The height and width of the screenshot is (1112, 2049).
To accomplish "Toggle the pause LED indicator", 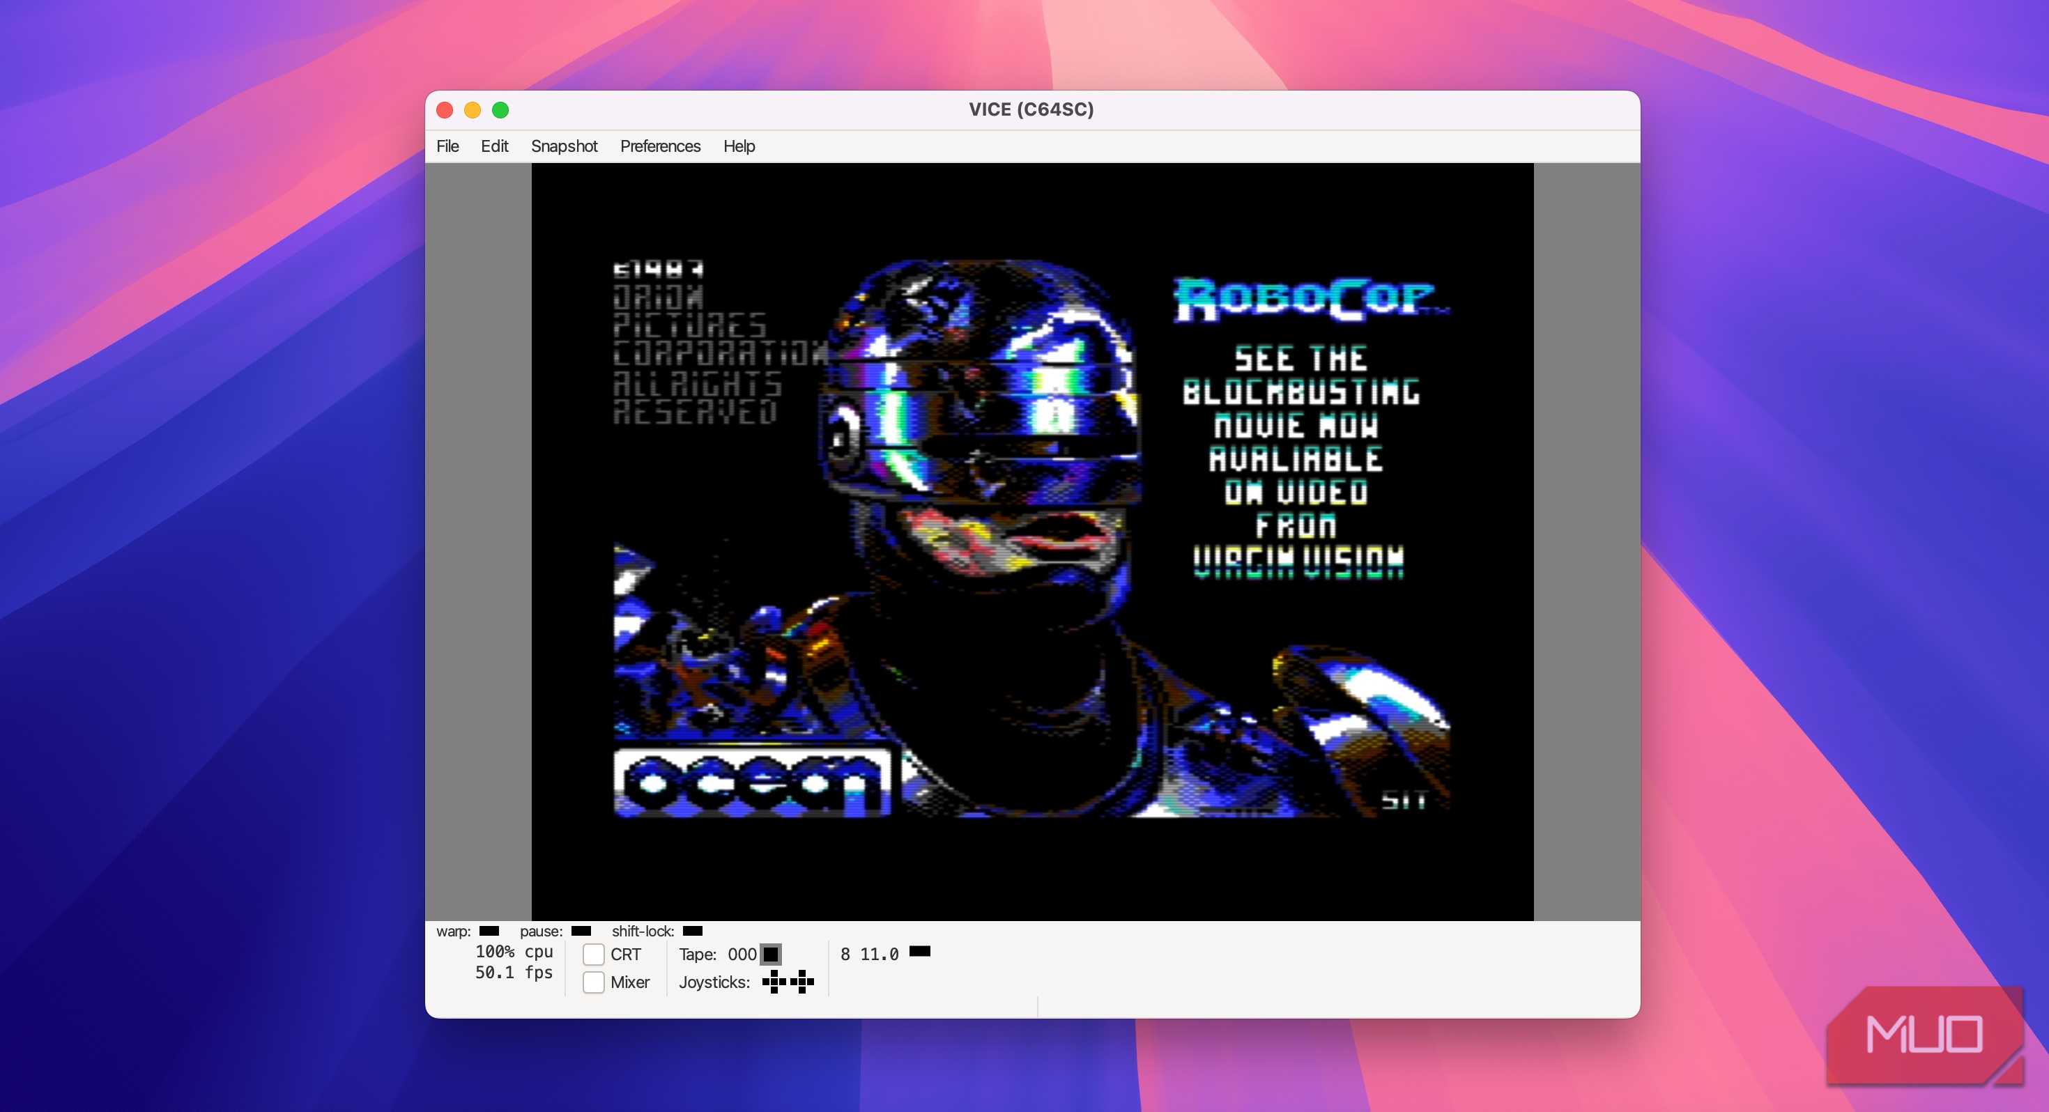I will 581,931.
